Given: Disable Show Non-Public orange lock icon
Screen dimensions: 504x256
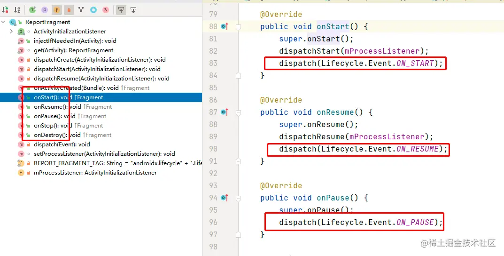Looking at the screenshot, I should [x=69, y=10].
